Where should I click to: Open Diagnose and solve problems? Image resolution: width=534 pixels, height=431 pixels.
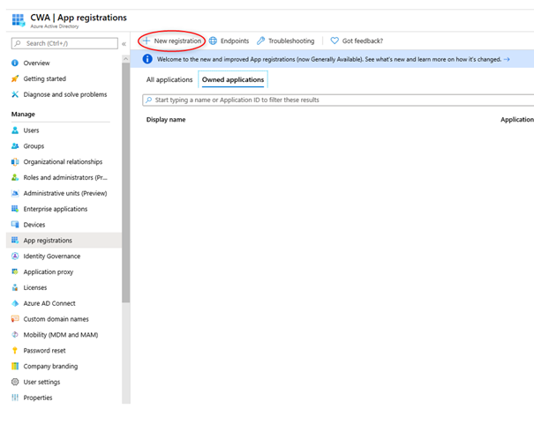64,94
